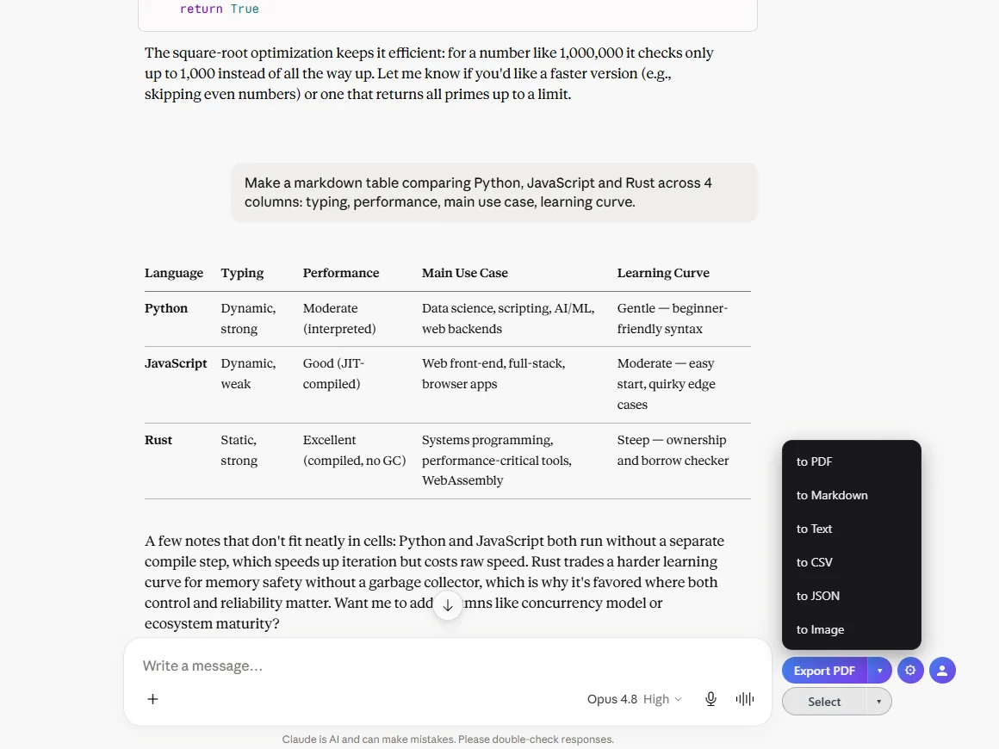Click 'Steep — ownership and borrow checker' cell
Viewport: 999px width, 749px height.
[x=673, y=450]
